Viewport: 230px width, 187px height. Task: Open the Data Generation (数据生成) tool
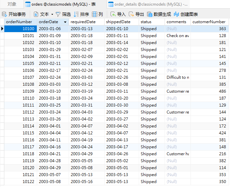(150, 14)
